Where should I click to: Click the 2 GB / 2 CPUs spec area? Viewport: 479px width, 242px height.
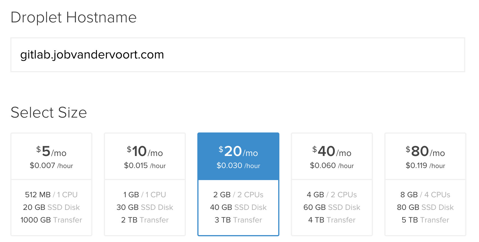click(x=238, y=194)
